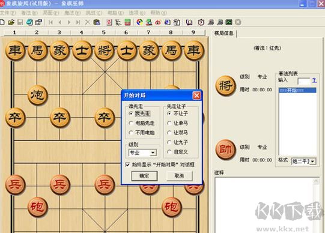This screenshot has width=325, height=233.
Task: Click the open book library icon
Action: (x=189, y=22)
